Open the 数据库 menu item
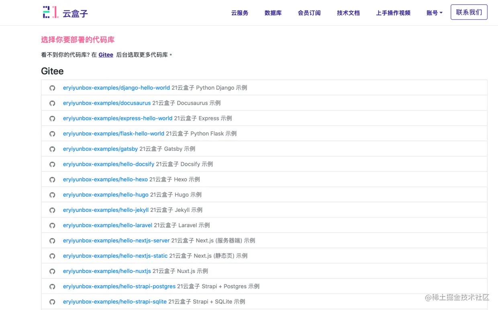The image size is (498, 310). point(273,12)
